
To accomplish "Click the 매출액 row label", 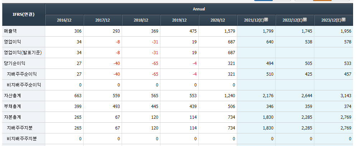I will (x=10, y=31).
